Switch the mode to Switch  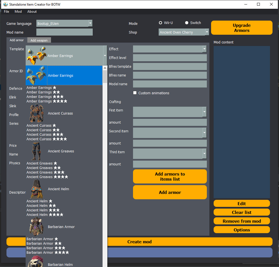coord(186,23)
